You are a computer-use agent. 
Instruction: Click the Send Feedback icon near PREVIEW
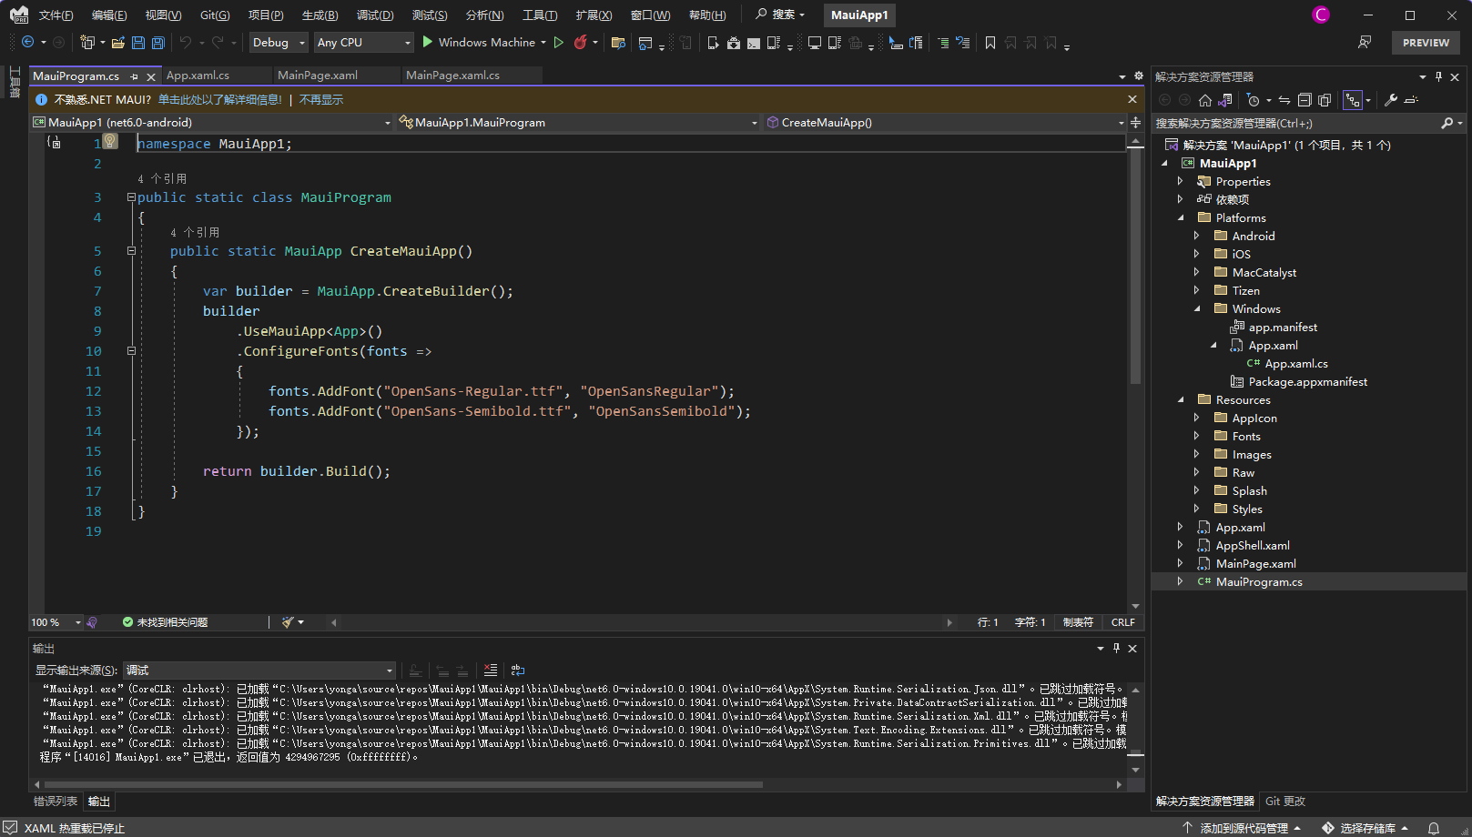[x=1365, y=42]
